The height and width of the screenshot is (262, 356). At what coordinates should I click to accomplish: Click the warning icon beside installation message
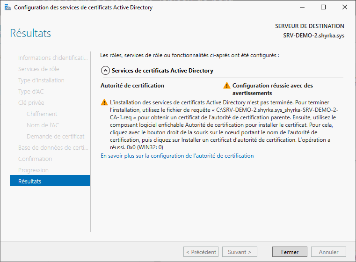click(x=104, y=102)
